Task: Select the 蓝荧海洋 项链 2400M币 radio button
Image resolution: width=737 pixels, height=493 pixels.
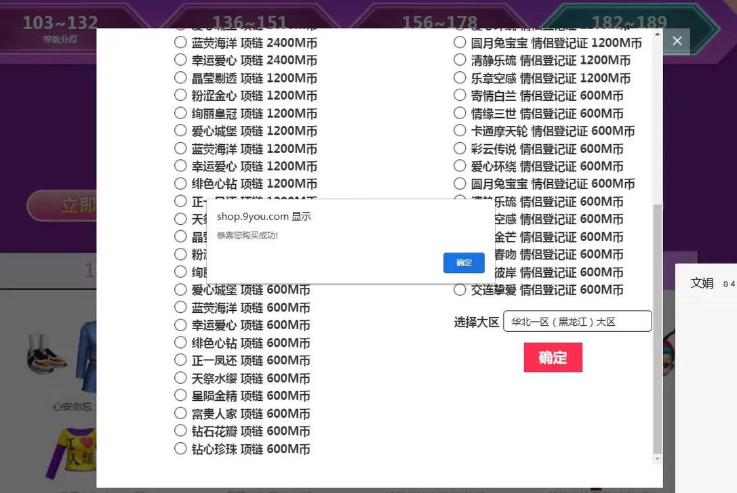Action: [180, 42]
